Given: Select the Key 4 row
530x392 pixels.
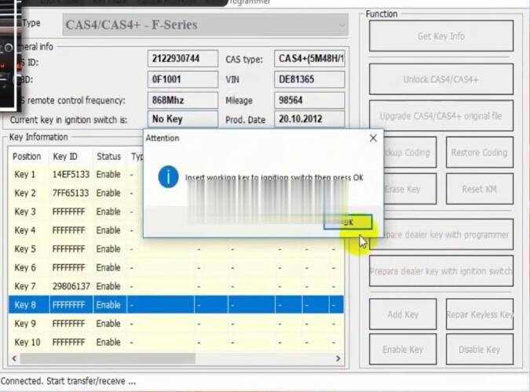Looking at the screenshot, I should [x=76, y=230].
